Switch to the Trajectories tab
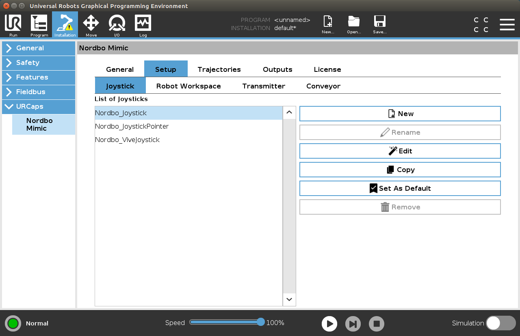Screen dimensions: 520x336 [219, 69]
